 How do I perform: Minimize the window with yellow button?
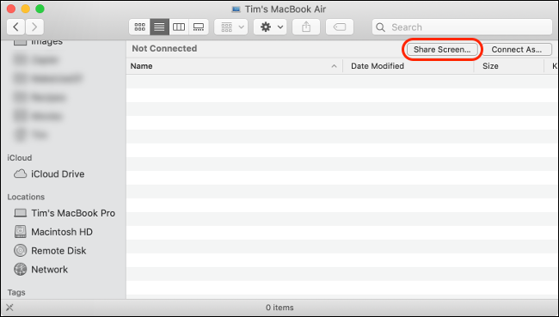[x=25, y=9]
